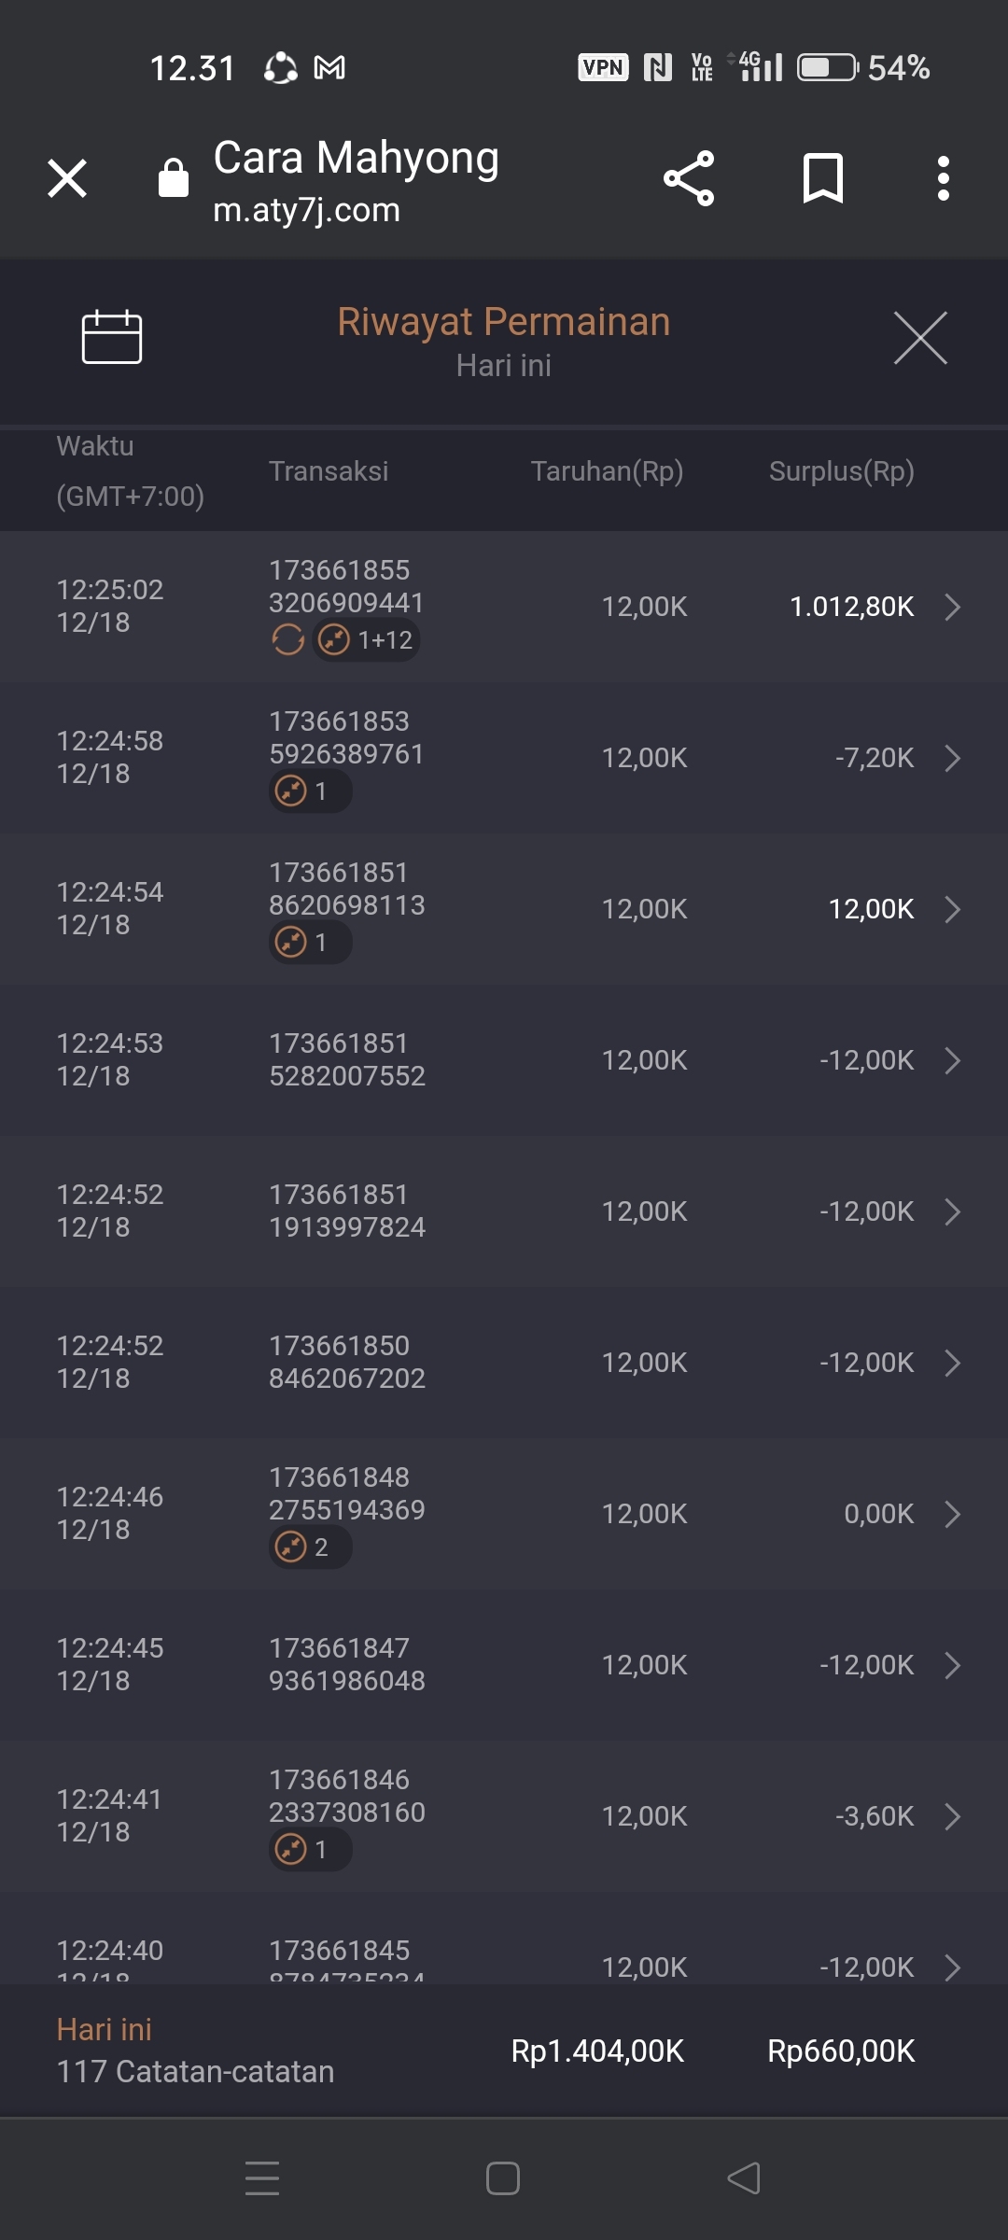Bookmark this page with bookmark icon
This screenshot has height=2240, width=1008.
pyautogui.click(x=823, y=178)
